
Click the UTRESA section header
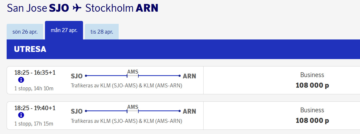pos(30,49)
